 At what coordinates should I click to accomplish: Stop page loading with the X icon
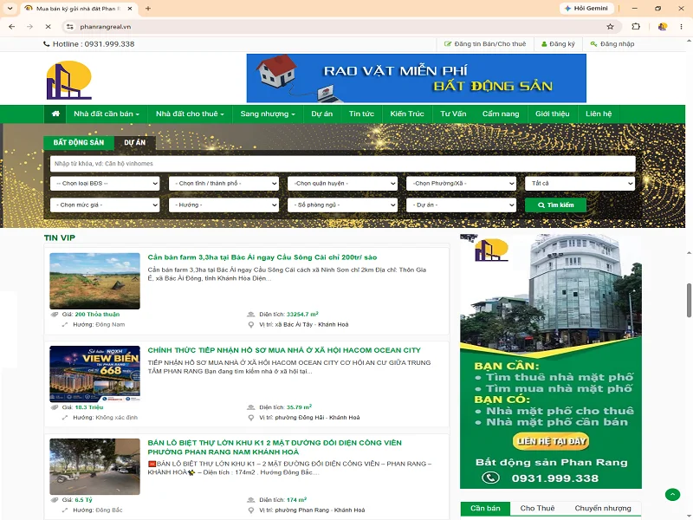tap(48, 27)
